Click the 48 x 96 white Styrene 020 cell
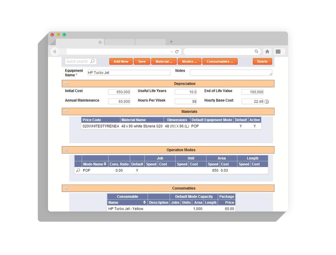The width and height of the screenshot is (336, 255). click(x=142, y=126)
